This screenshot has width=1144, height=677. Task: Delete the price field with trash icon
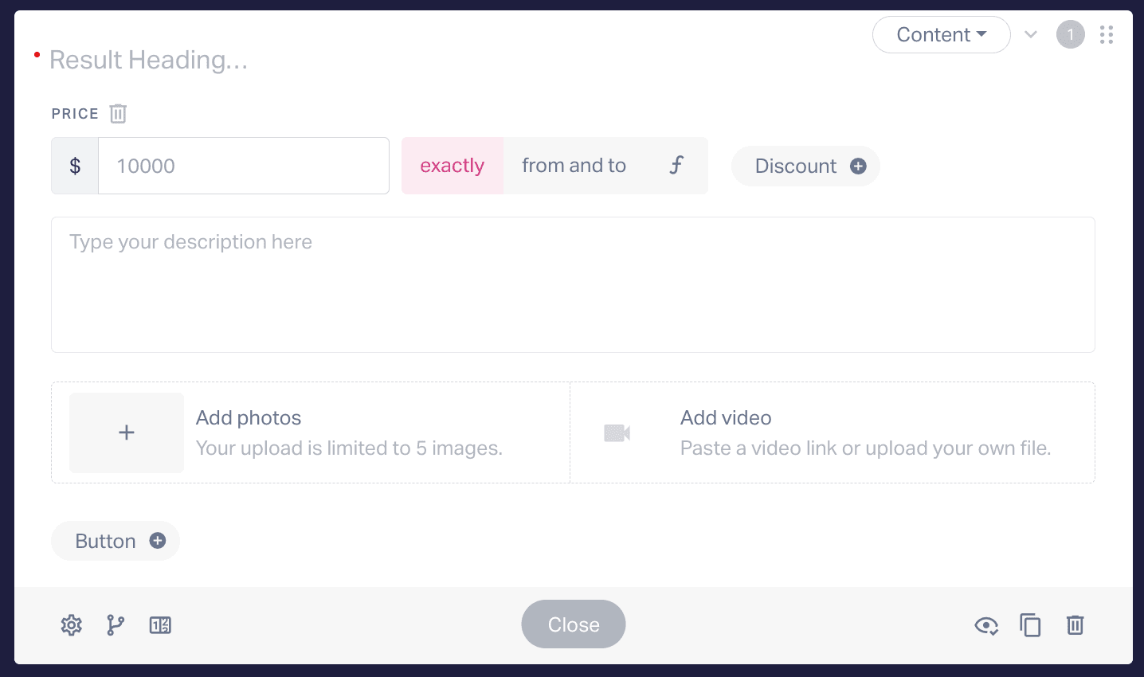pyautogui.click(x=118, y=114)
